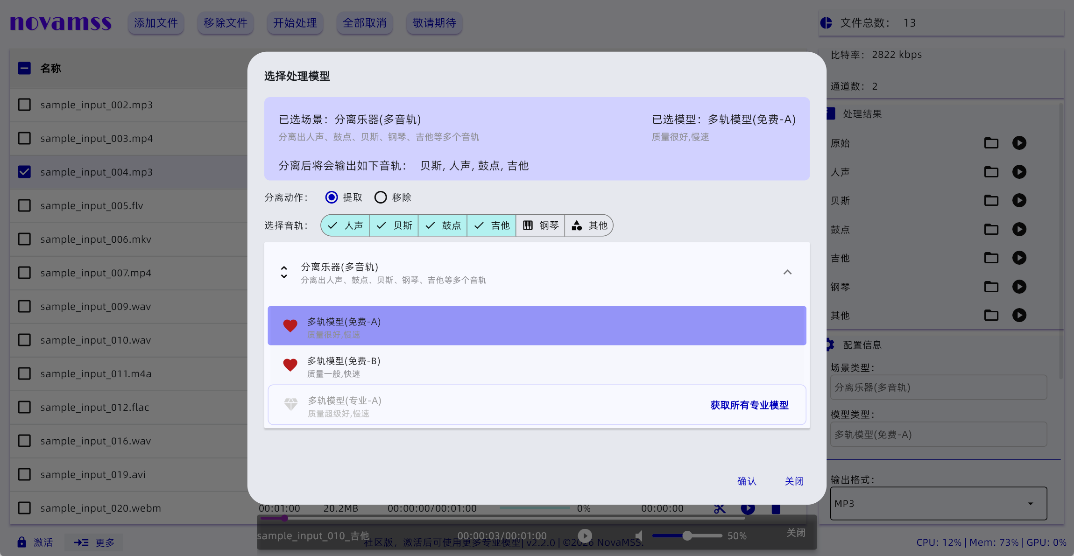Close dialog with blue 关闭 button
Image resolution: width=1074 pixels, height=556 pixels.
[x=794, y=481]
